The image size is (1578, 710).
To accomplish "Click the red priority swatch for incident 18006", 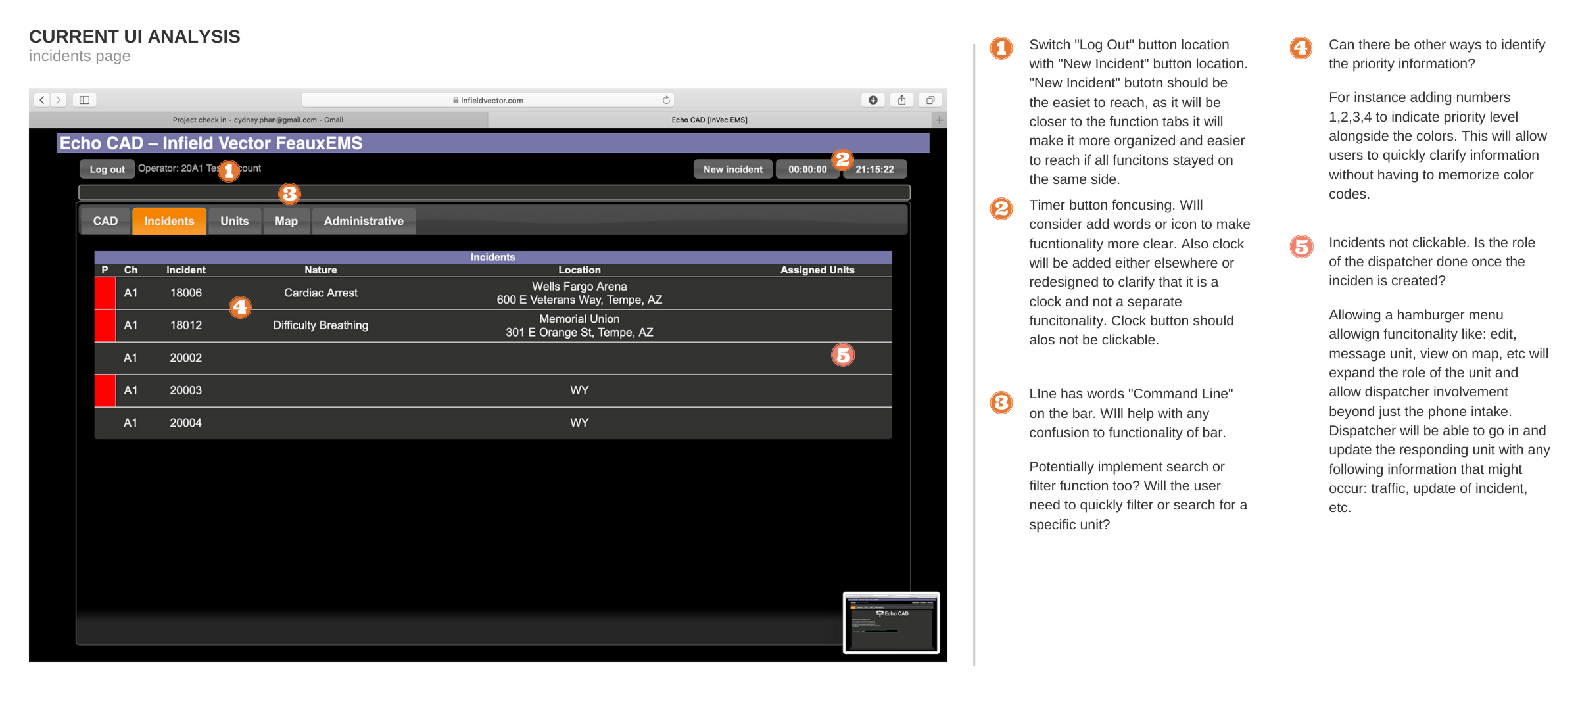I will pos(105,293).
